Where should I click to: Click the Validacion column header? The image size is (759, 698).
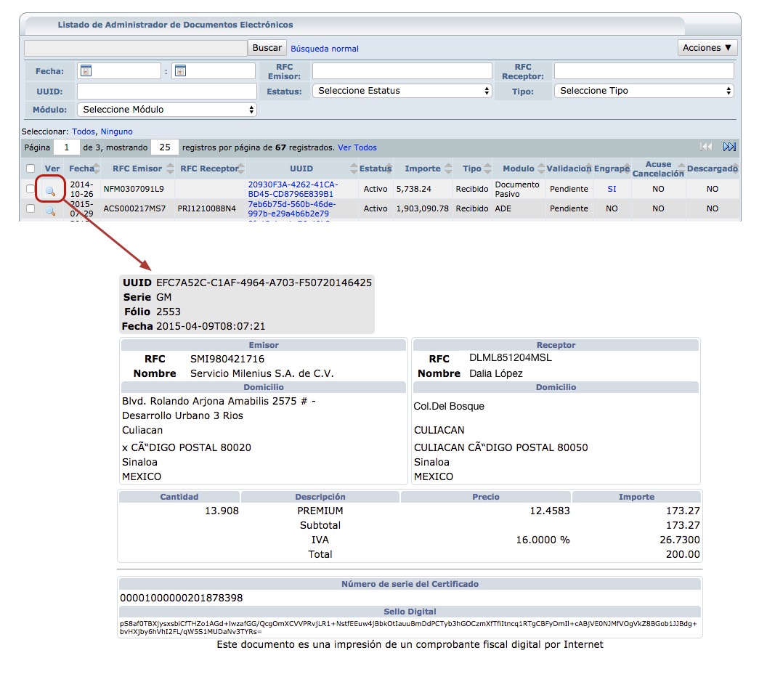click(x=568, y=169)
